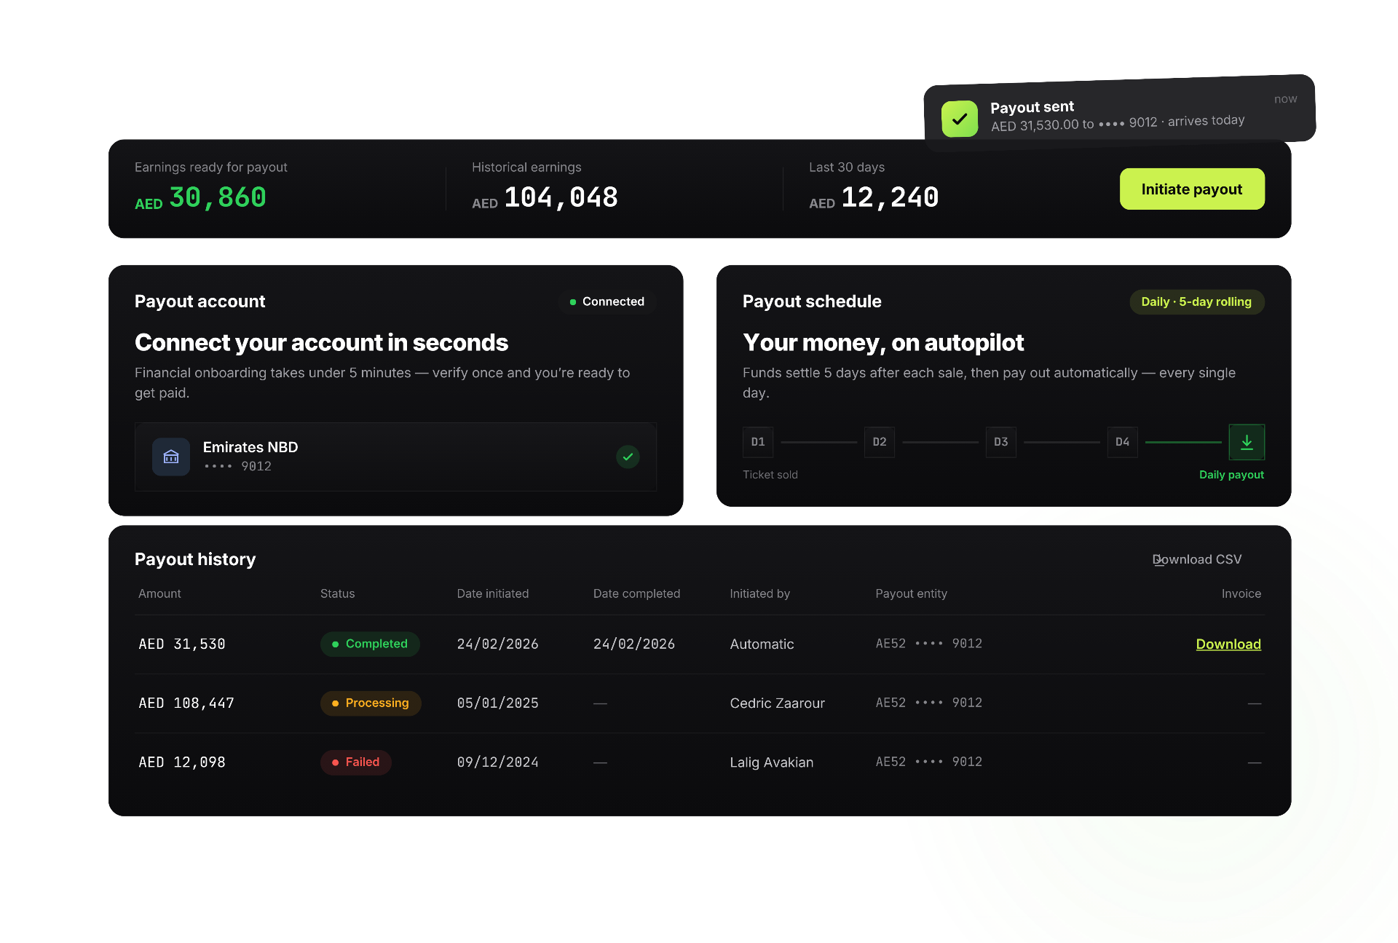The width and height of the screenshot is (1398, 943).
Task: Click Cedric Zaarour in Initiated by column
Action: 778,703
